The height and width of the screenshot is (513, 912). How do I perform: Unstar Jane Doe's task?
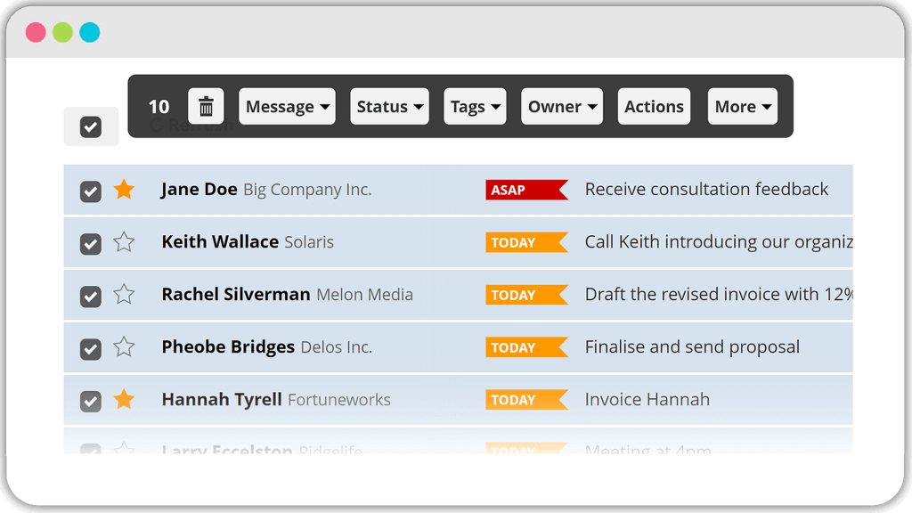124,189
